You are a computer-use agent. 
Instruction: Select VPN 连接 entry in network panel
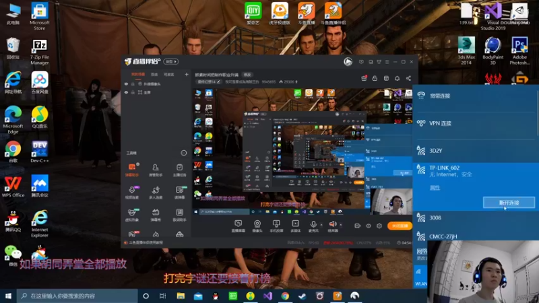click(476, 123)
